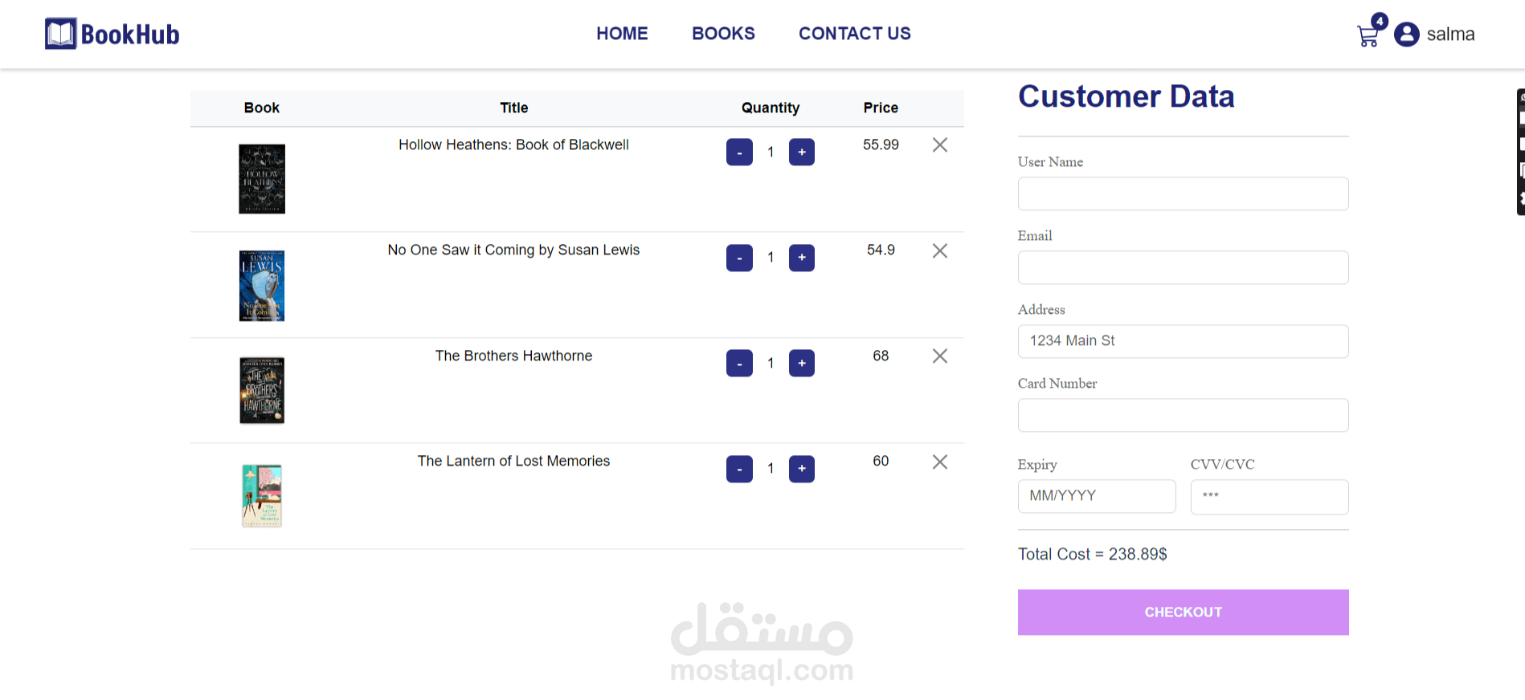Image resolution: width=1525 pixels, height=700 pixels.
Task: Click the title Hollow Heathens: Book of Blackwell
Action: [513, 145]
